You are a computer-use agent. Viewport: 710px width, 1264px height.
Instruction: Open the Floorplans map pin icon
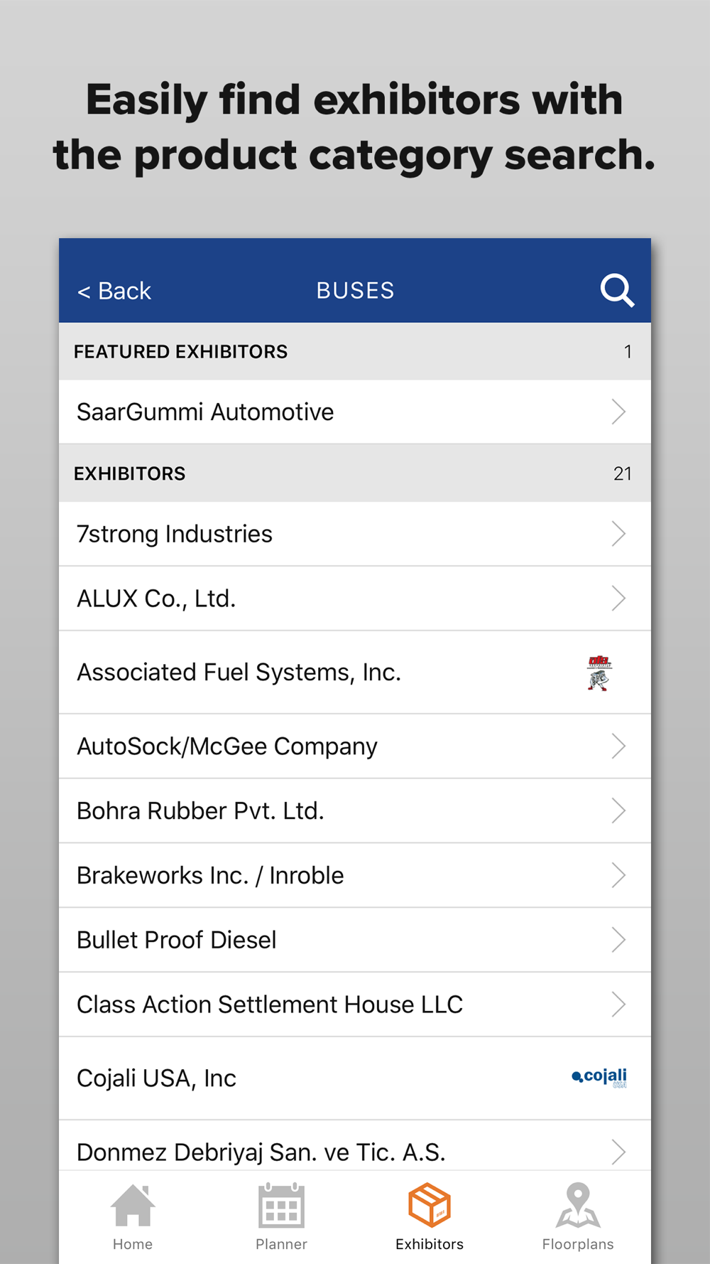click(578, 1206)
